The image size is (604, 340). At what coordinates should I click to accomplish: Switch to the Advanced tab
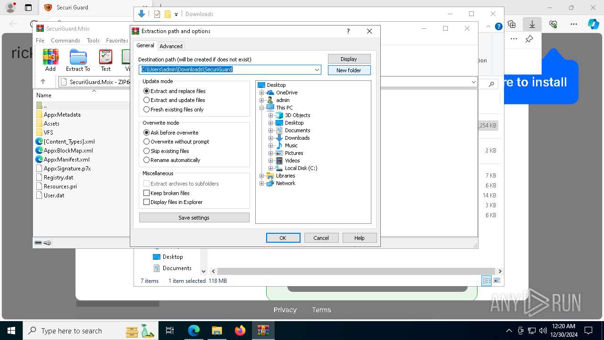171,46
